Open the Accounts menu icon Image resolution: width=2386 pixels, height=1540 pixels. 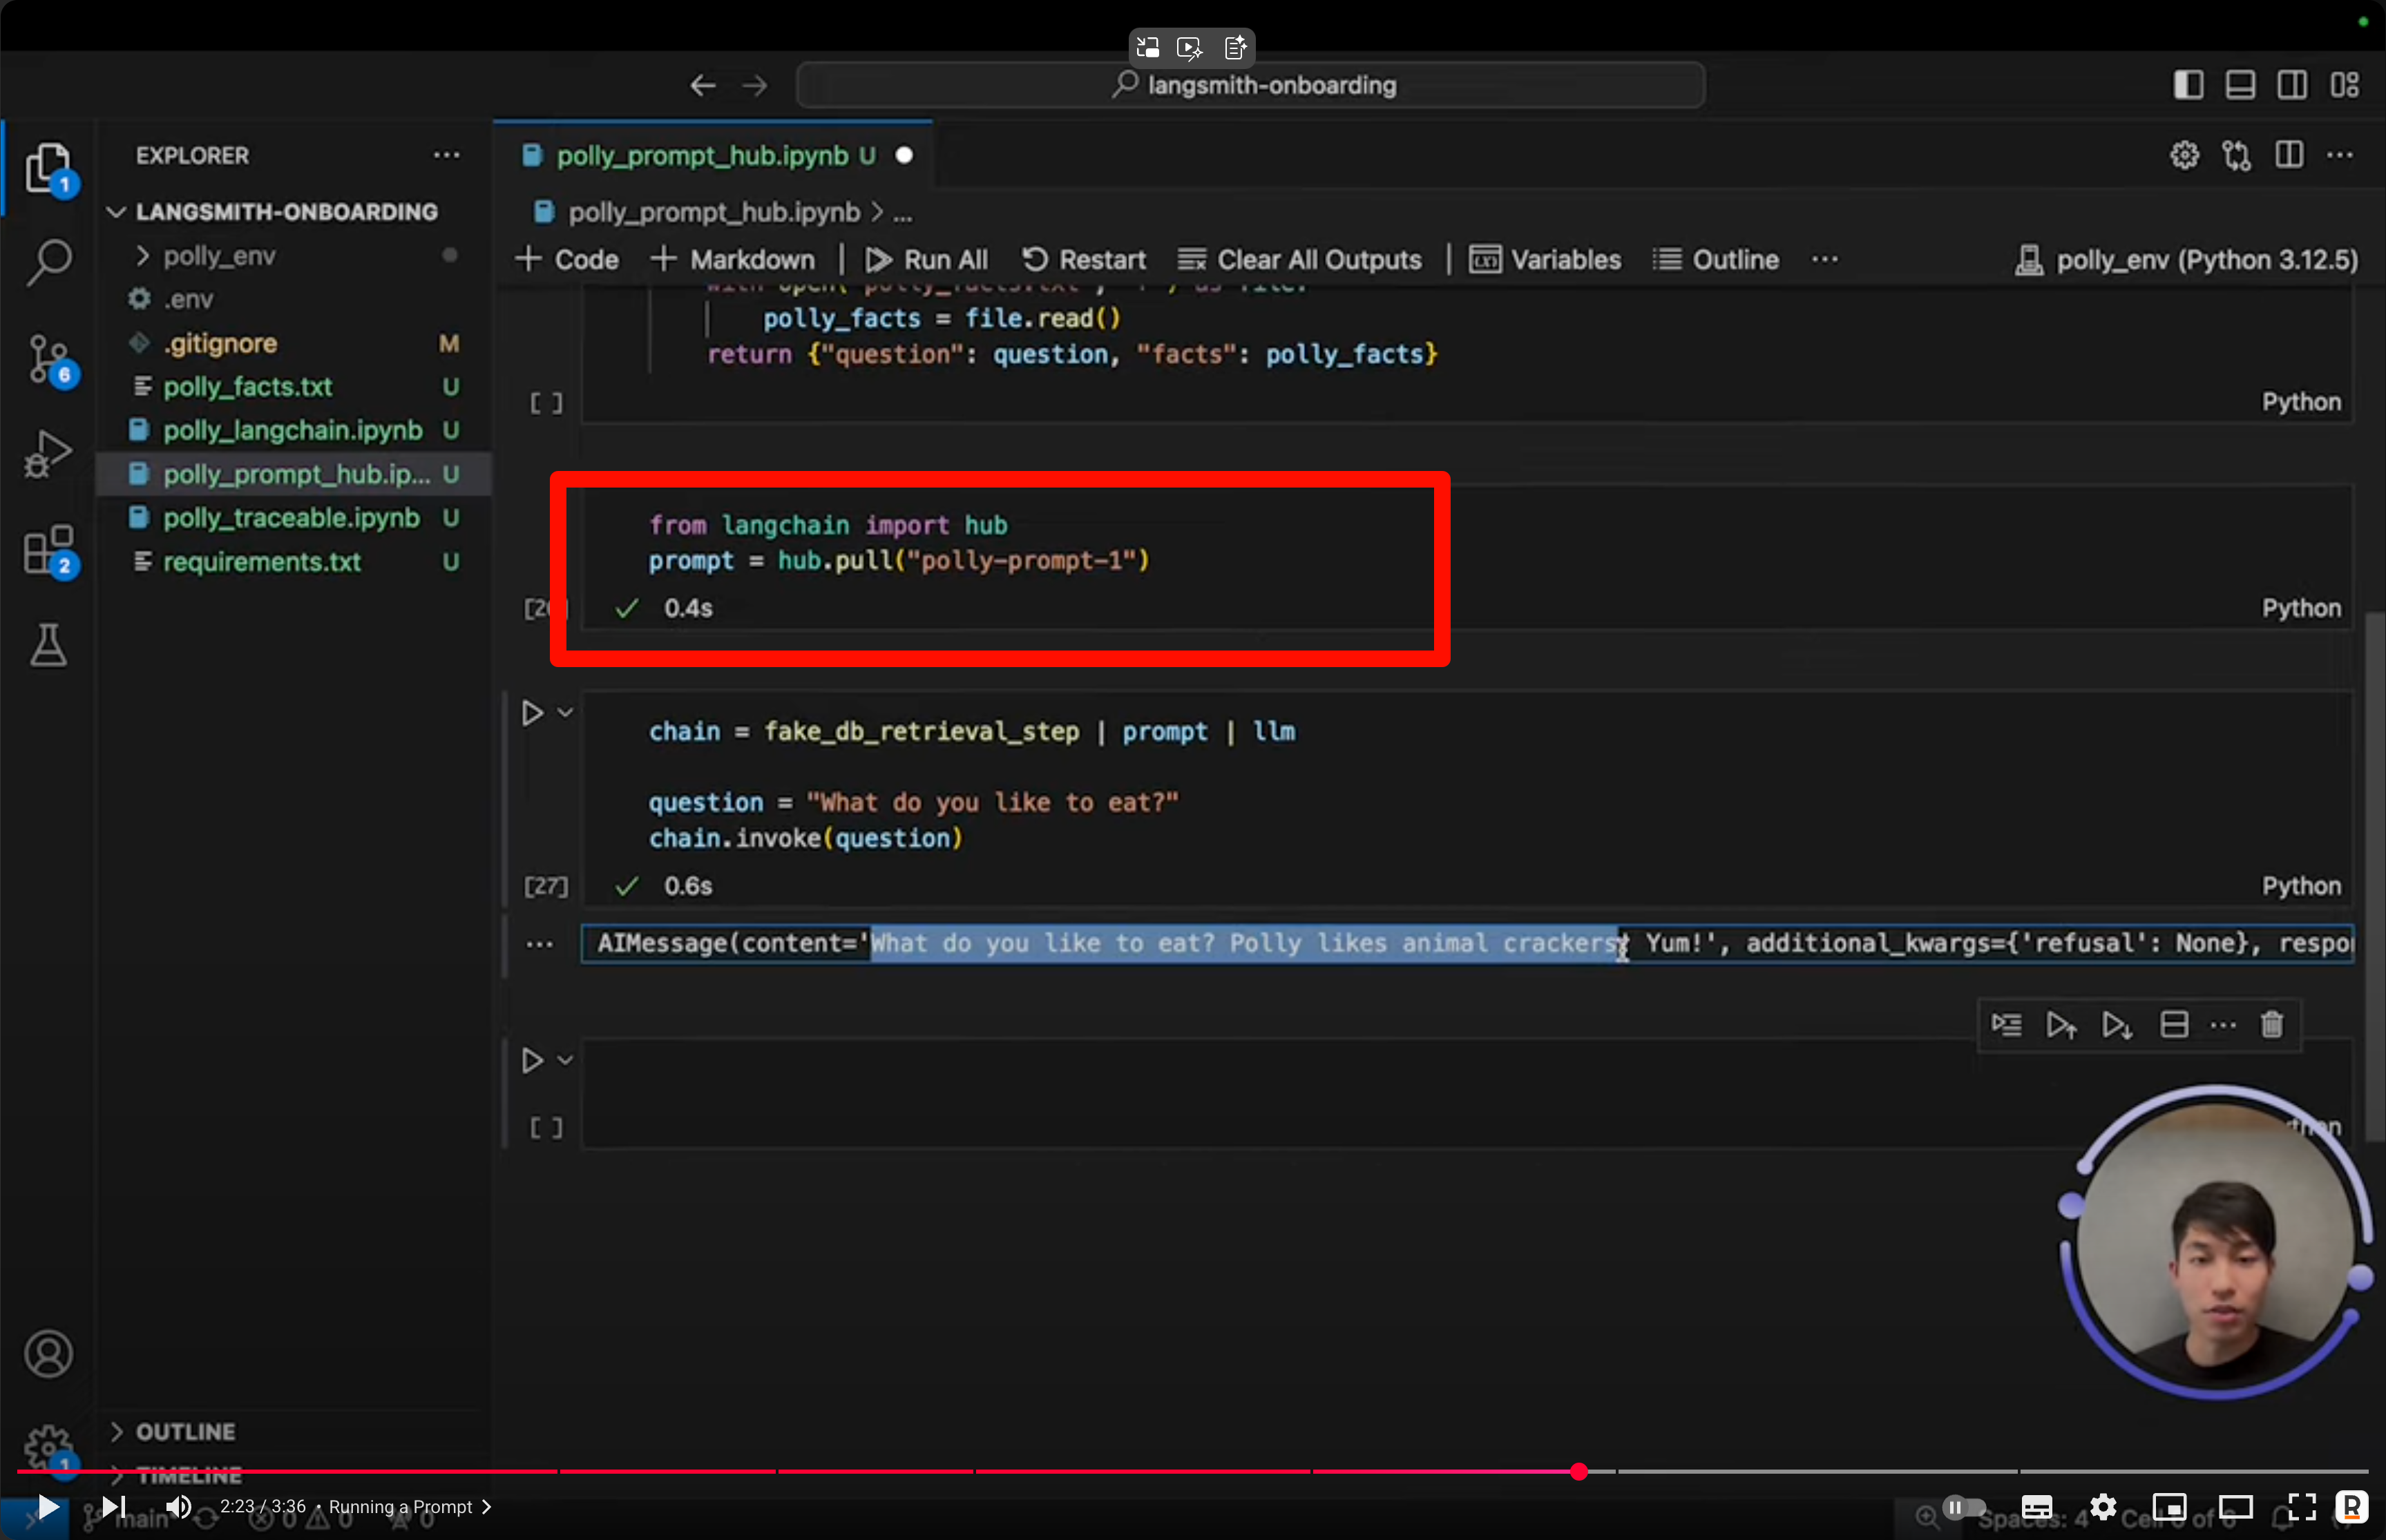pos(48,1354)
